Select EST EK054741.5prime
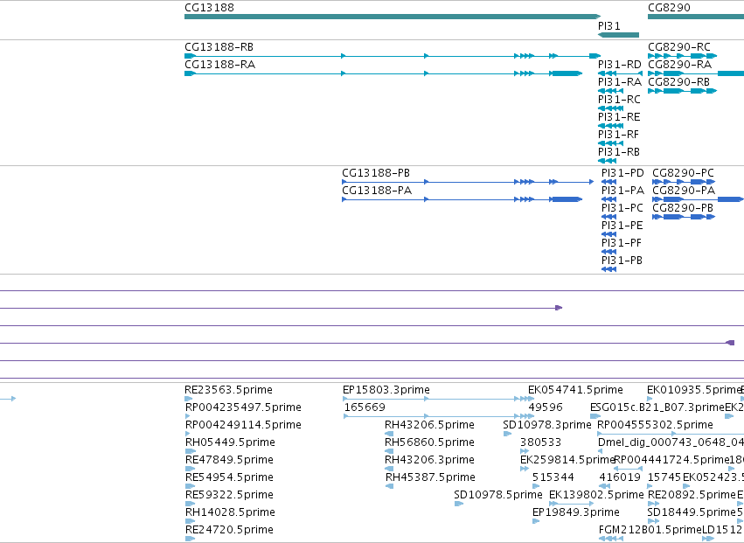This screenshot has width=744, height=543. [x=575, y=390]
